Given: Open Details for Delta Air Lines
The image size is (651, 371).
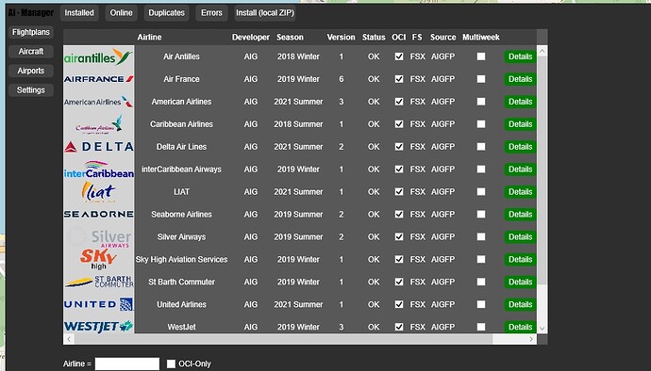Looking at the screenshot, I should (x=520, y=147).
